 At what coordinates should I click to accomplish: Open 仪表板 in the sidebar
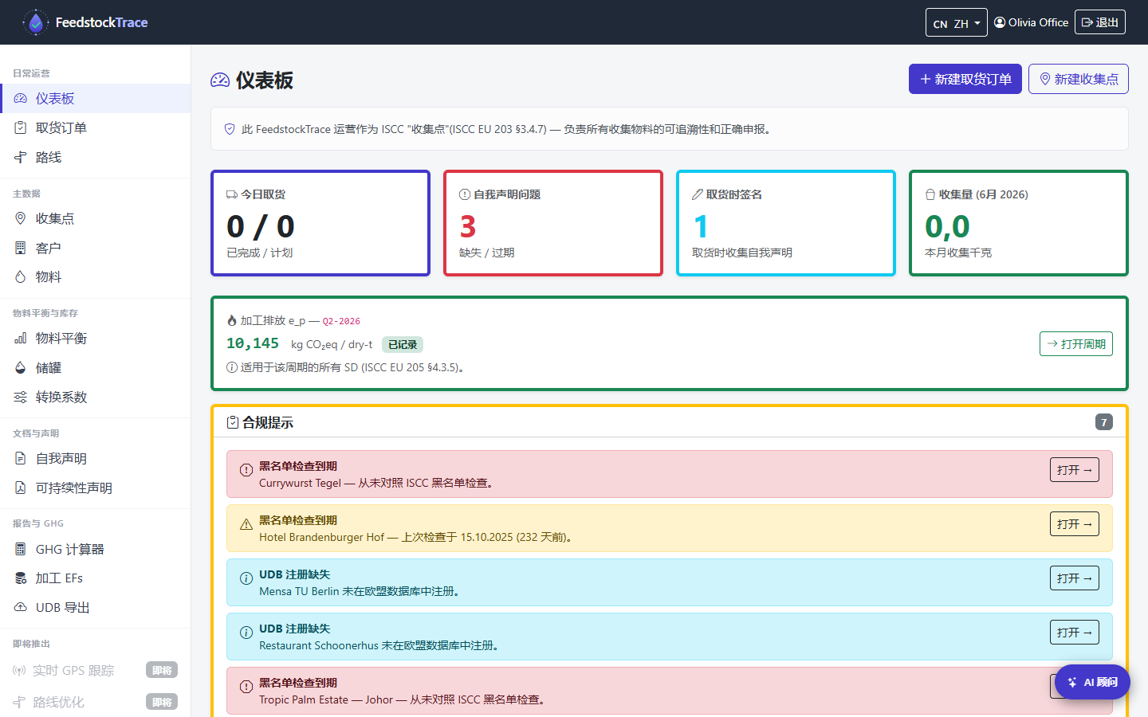tap(96, 99)
